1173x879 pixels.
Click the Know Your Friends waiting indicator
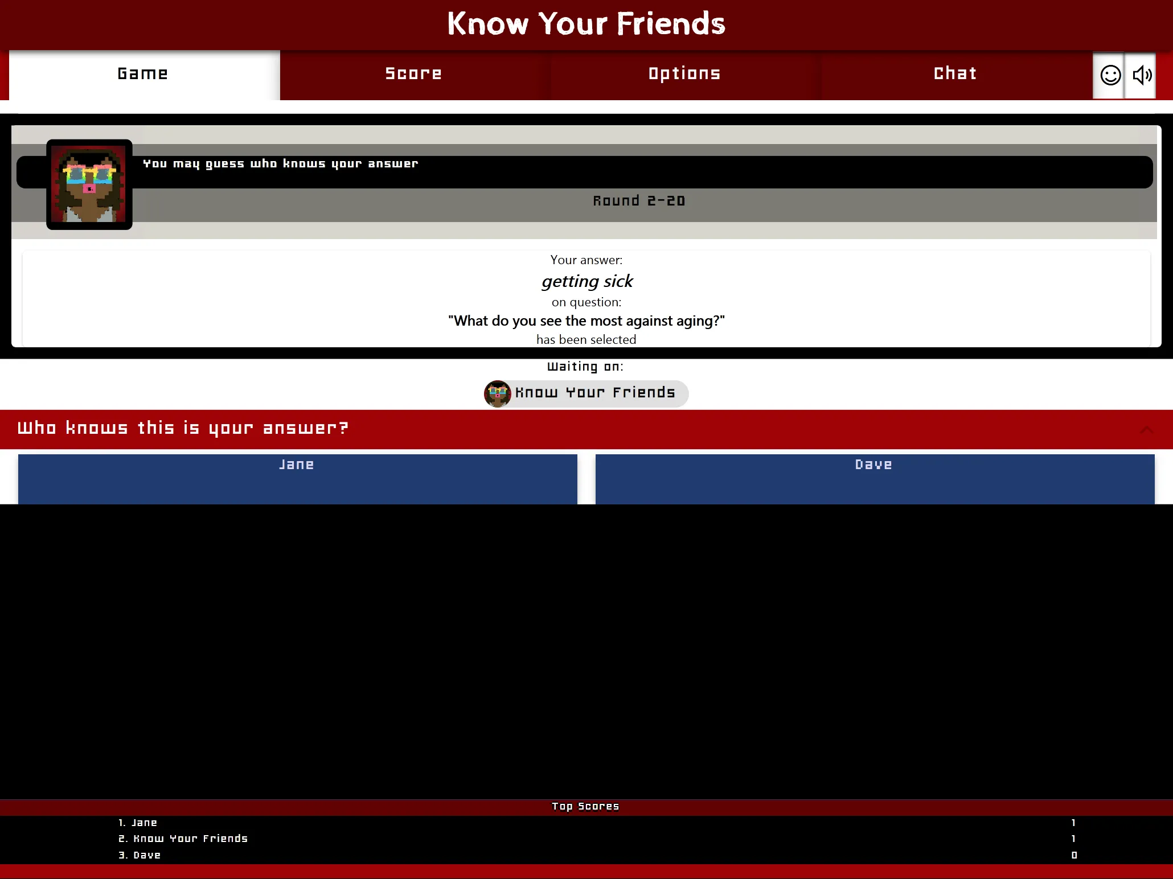click(585, 392)
